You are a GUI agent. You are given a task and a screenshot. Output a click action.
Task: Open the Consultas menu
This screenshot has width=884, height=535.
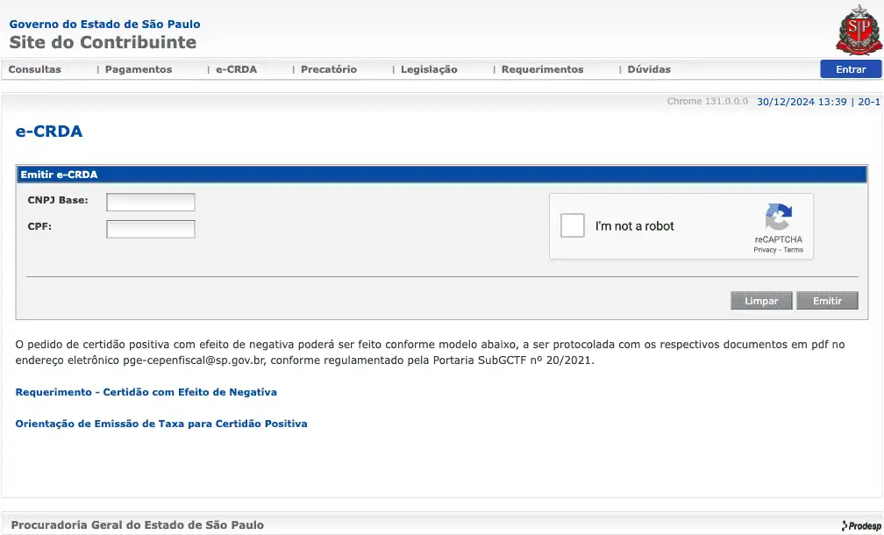coord(35,69)
